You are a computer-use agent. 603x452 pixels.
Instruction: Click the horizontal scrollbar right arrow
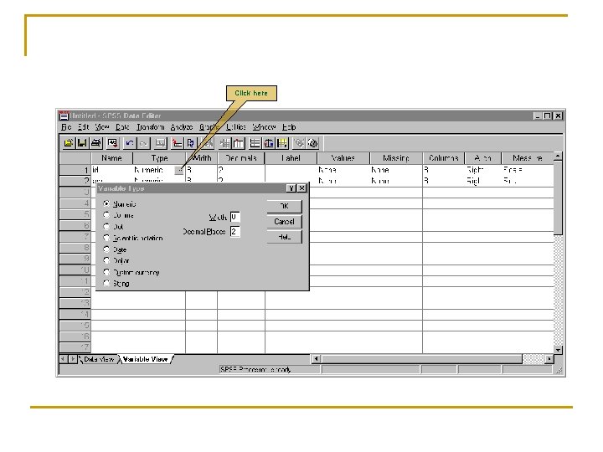[549, 359]
